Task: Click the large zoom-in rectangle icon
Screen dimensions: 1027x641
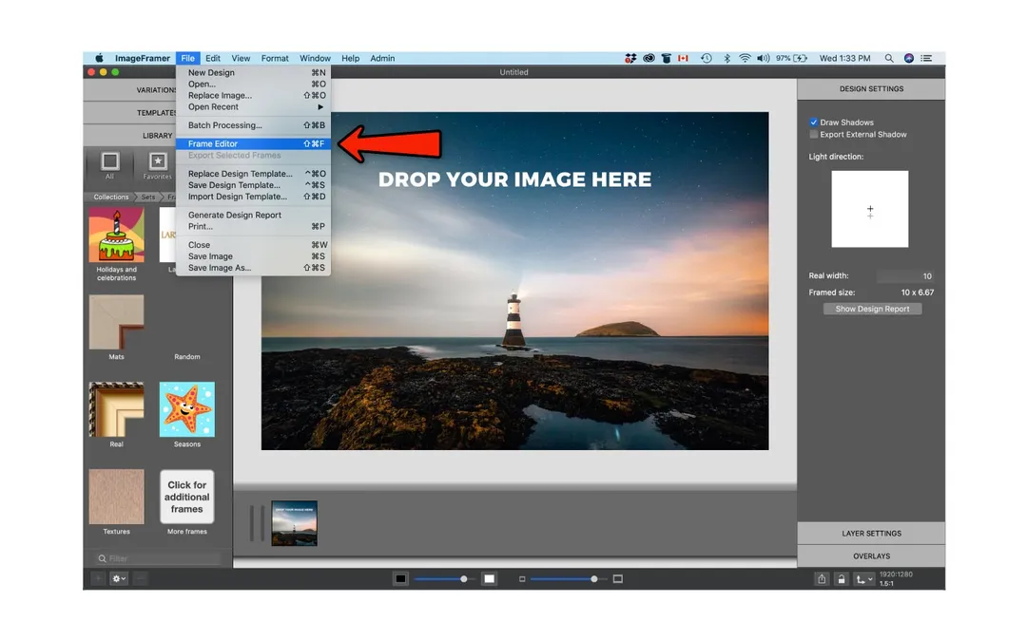Action: pos(618,579)
